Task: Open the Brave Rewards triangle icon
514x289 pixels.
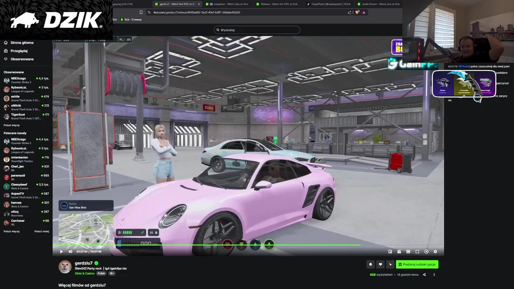Action: coord(364,12)
